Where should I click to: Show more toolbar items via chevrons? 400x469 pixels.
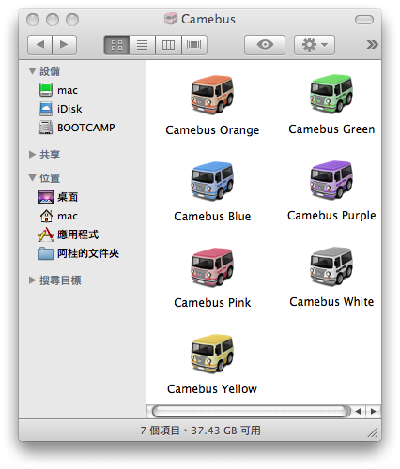click(372, 45)
